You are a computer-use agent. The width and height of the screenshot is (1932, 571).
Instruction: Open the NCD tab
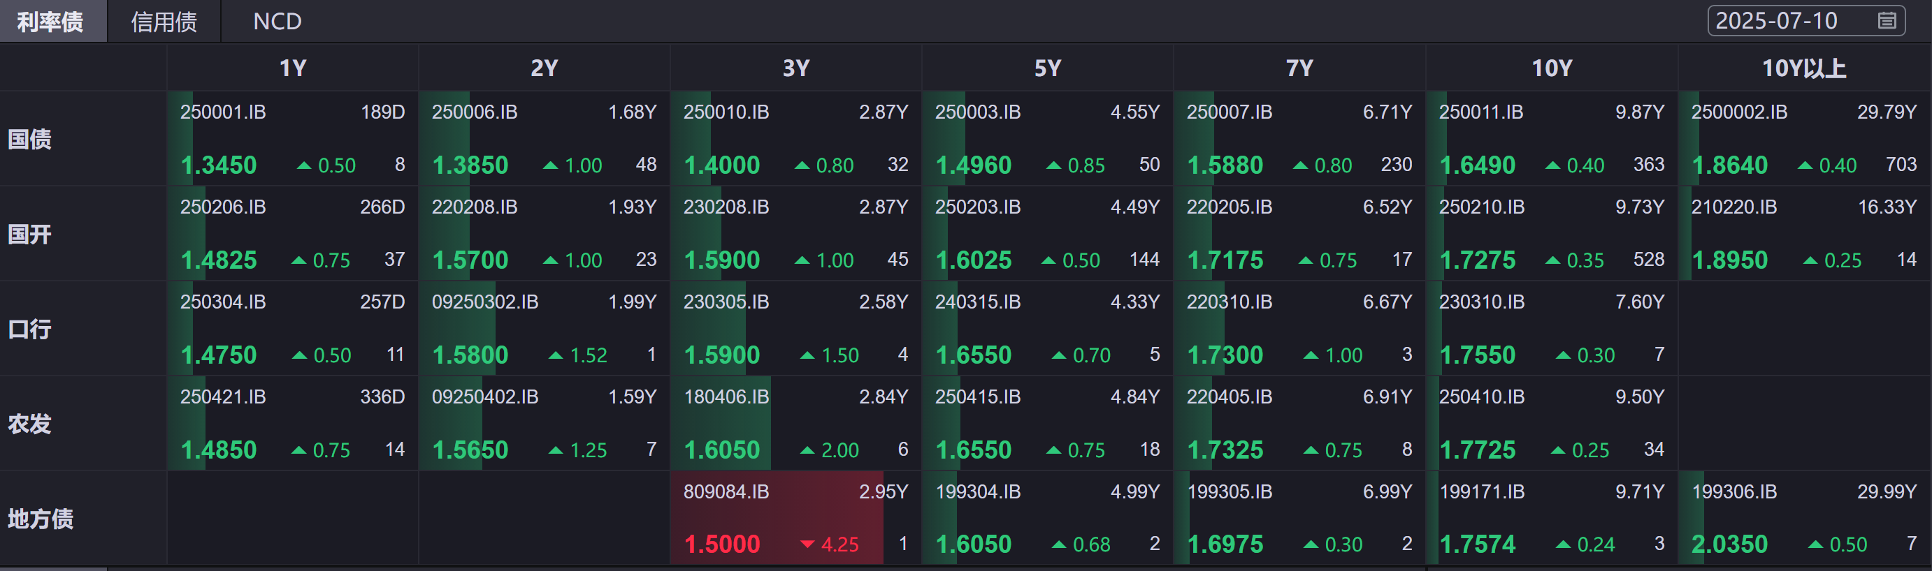(277, 22)
